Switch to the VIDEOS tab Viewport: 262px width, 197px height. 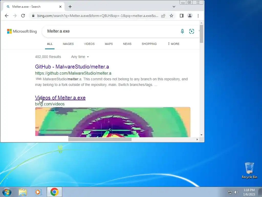click(x=89, y=44)
